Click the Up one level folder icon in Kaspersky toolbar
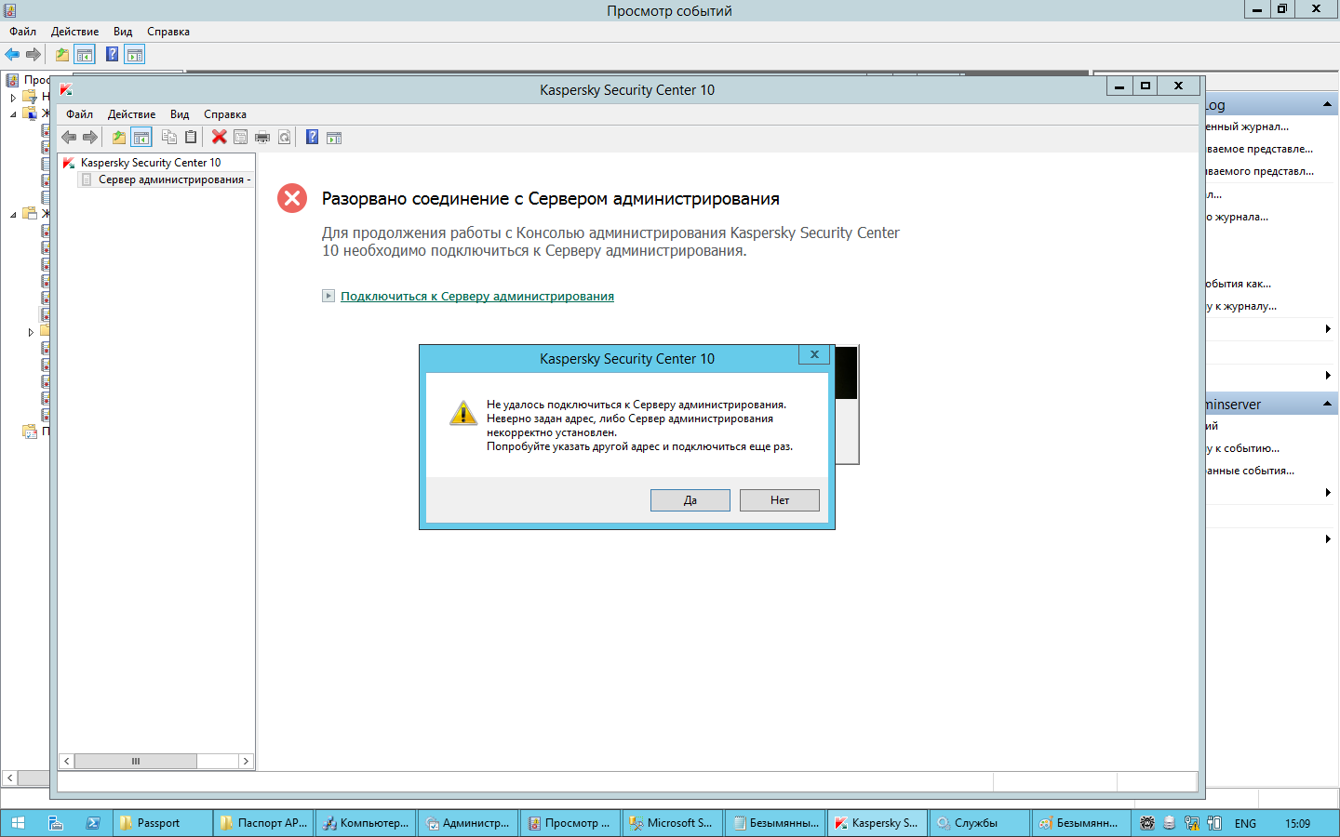Viewport: 1340px width, 837px height. [x=119, y=138]
